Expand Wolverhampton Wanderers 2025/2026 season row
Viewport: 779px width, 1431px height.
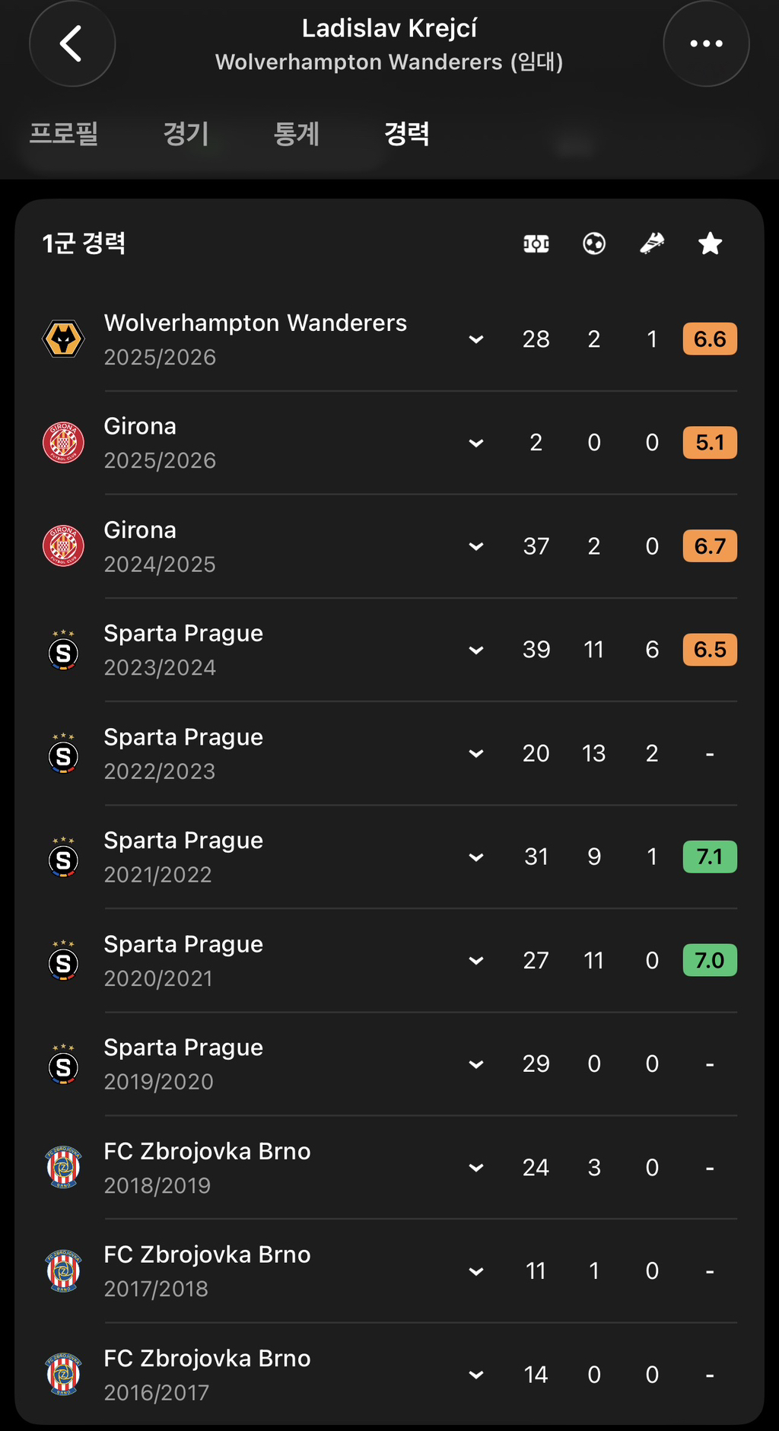pyautogui.click(x=476, y=339)
